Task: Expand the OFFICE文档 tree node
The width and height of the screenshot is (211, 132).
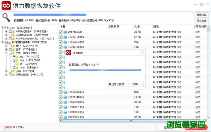Action: (x=6, y=74)
